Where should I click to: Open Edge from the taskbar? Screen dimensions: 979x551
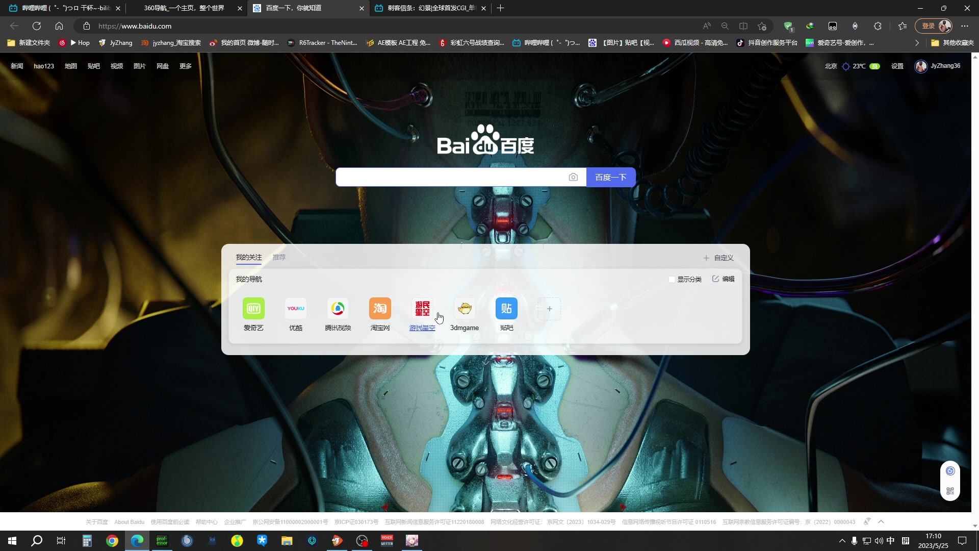[x=137, y=541]
